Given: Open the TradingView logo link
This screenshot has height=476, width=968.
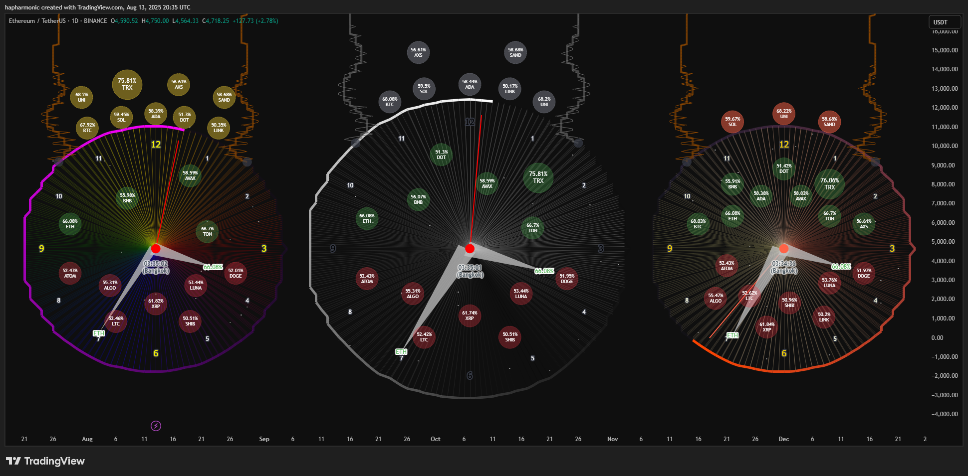Looking at the screenshot, I should point(45,461).
